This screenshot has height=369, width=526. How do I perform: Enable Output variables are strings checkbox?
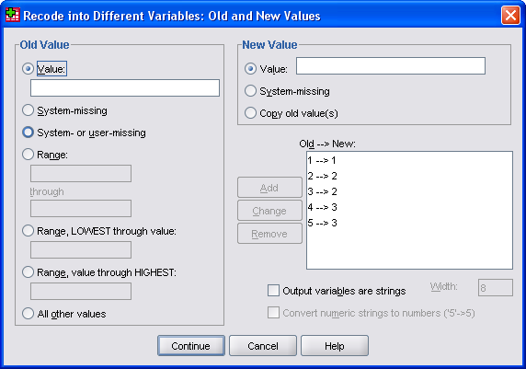coord(273,291)
